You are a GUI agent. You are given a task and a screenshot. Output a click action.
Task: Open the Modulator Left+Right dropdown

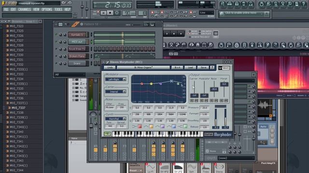[x=116, y=79]
